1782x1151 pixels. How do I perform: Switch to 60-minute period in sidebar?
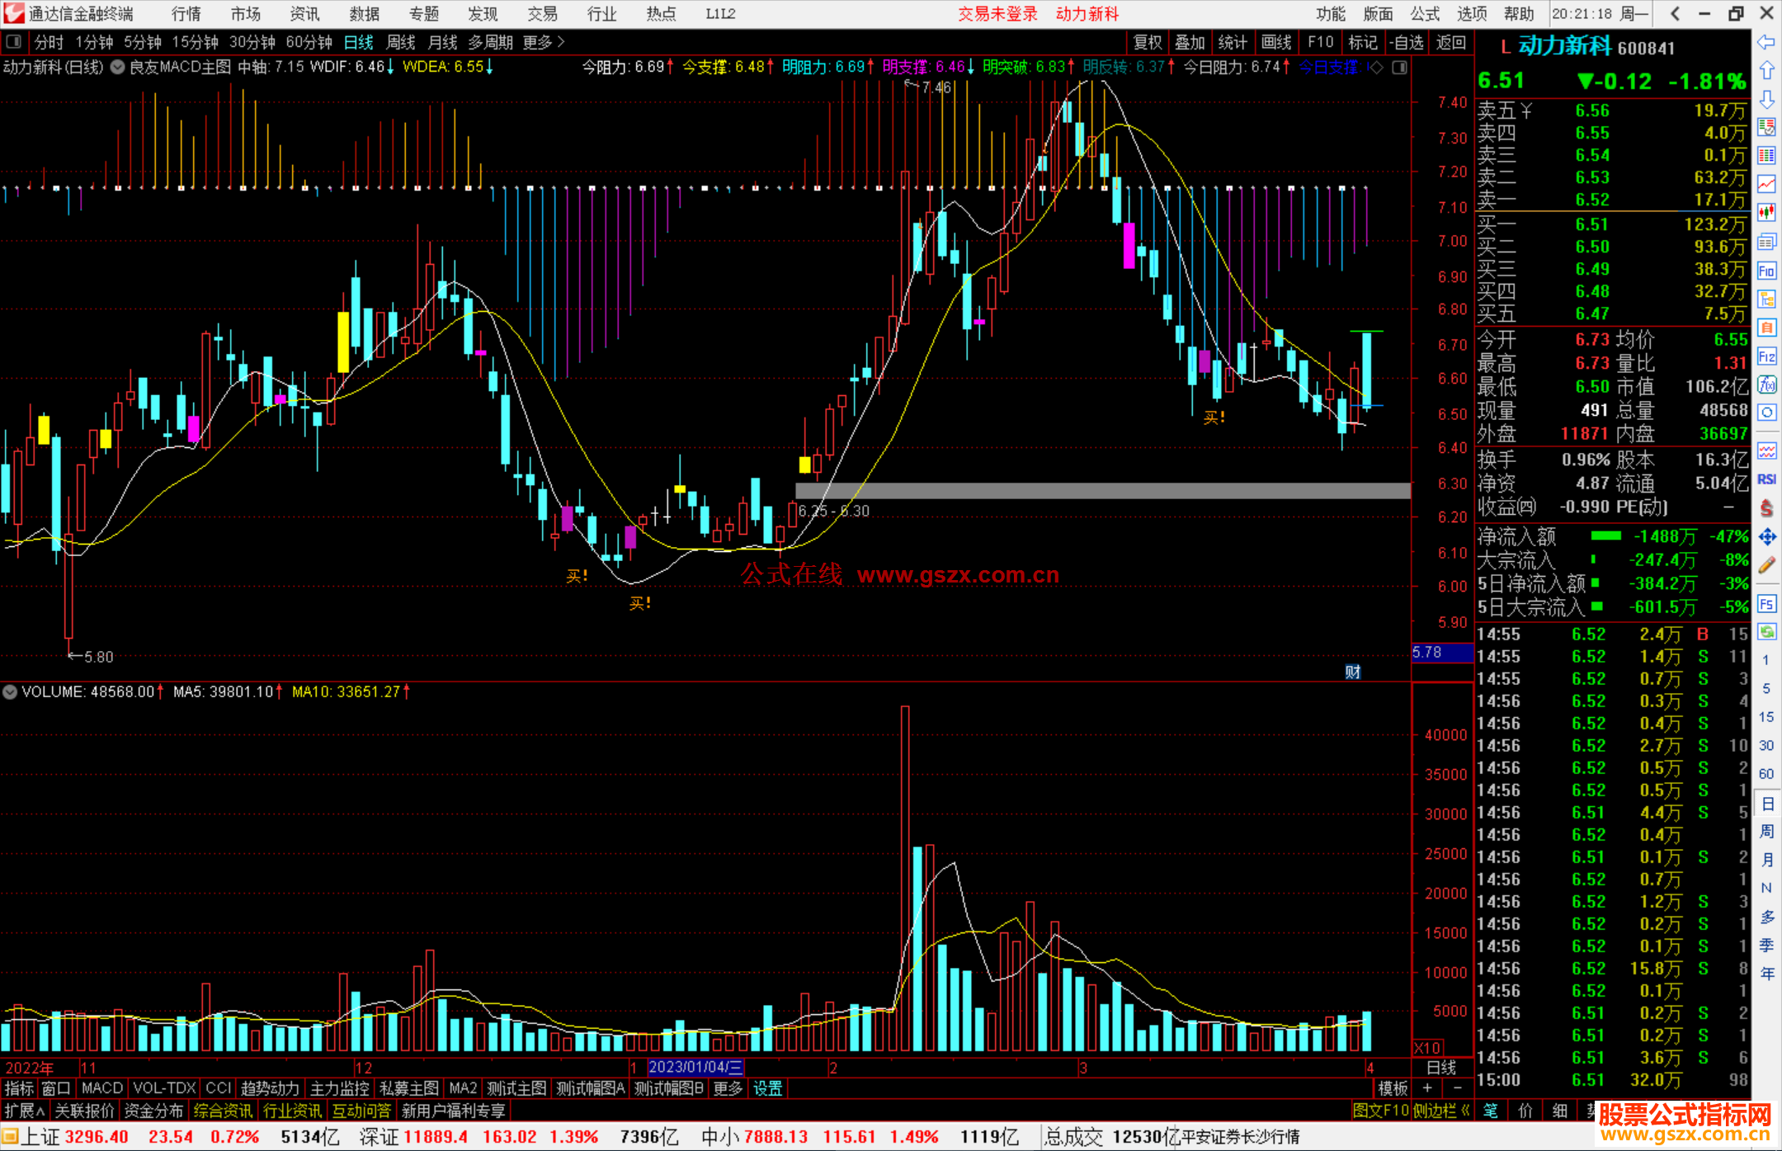click(1765, 774)
